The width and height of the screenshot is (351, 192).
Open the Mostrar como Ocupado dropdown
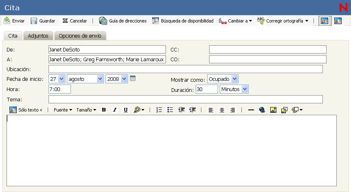pyautogui.click(x=223, y=79)
